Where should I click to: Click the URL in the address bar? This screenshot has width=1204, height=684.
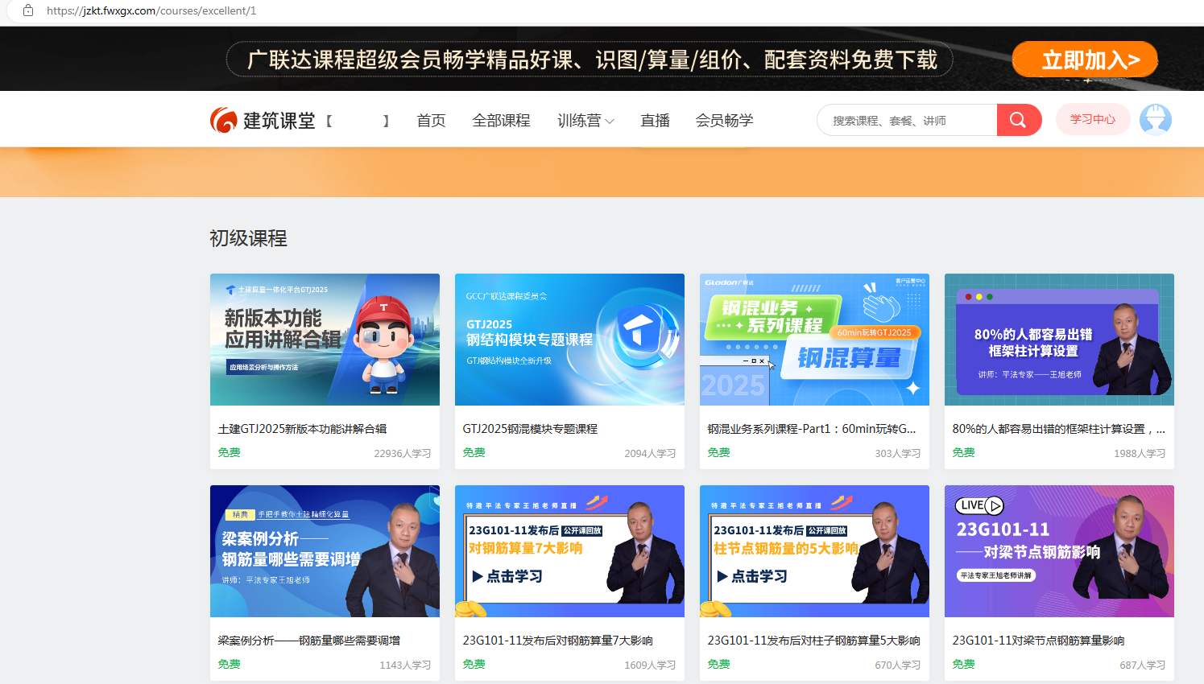coord(151,10)
